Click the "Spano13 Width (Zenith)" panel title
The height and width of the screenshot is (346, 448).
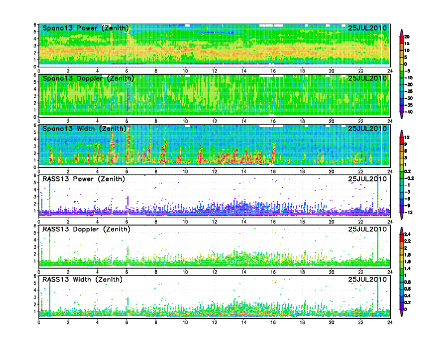click(x=84, y=129)
